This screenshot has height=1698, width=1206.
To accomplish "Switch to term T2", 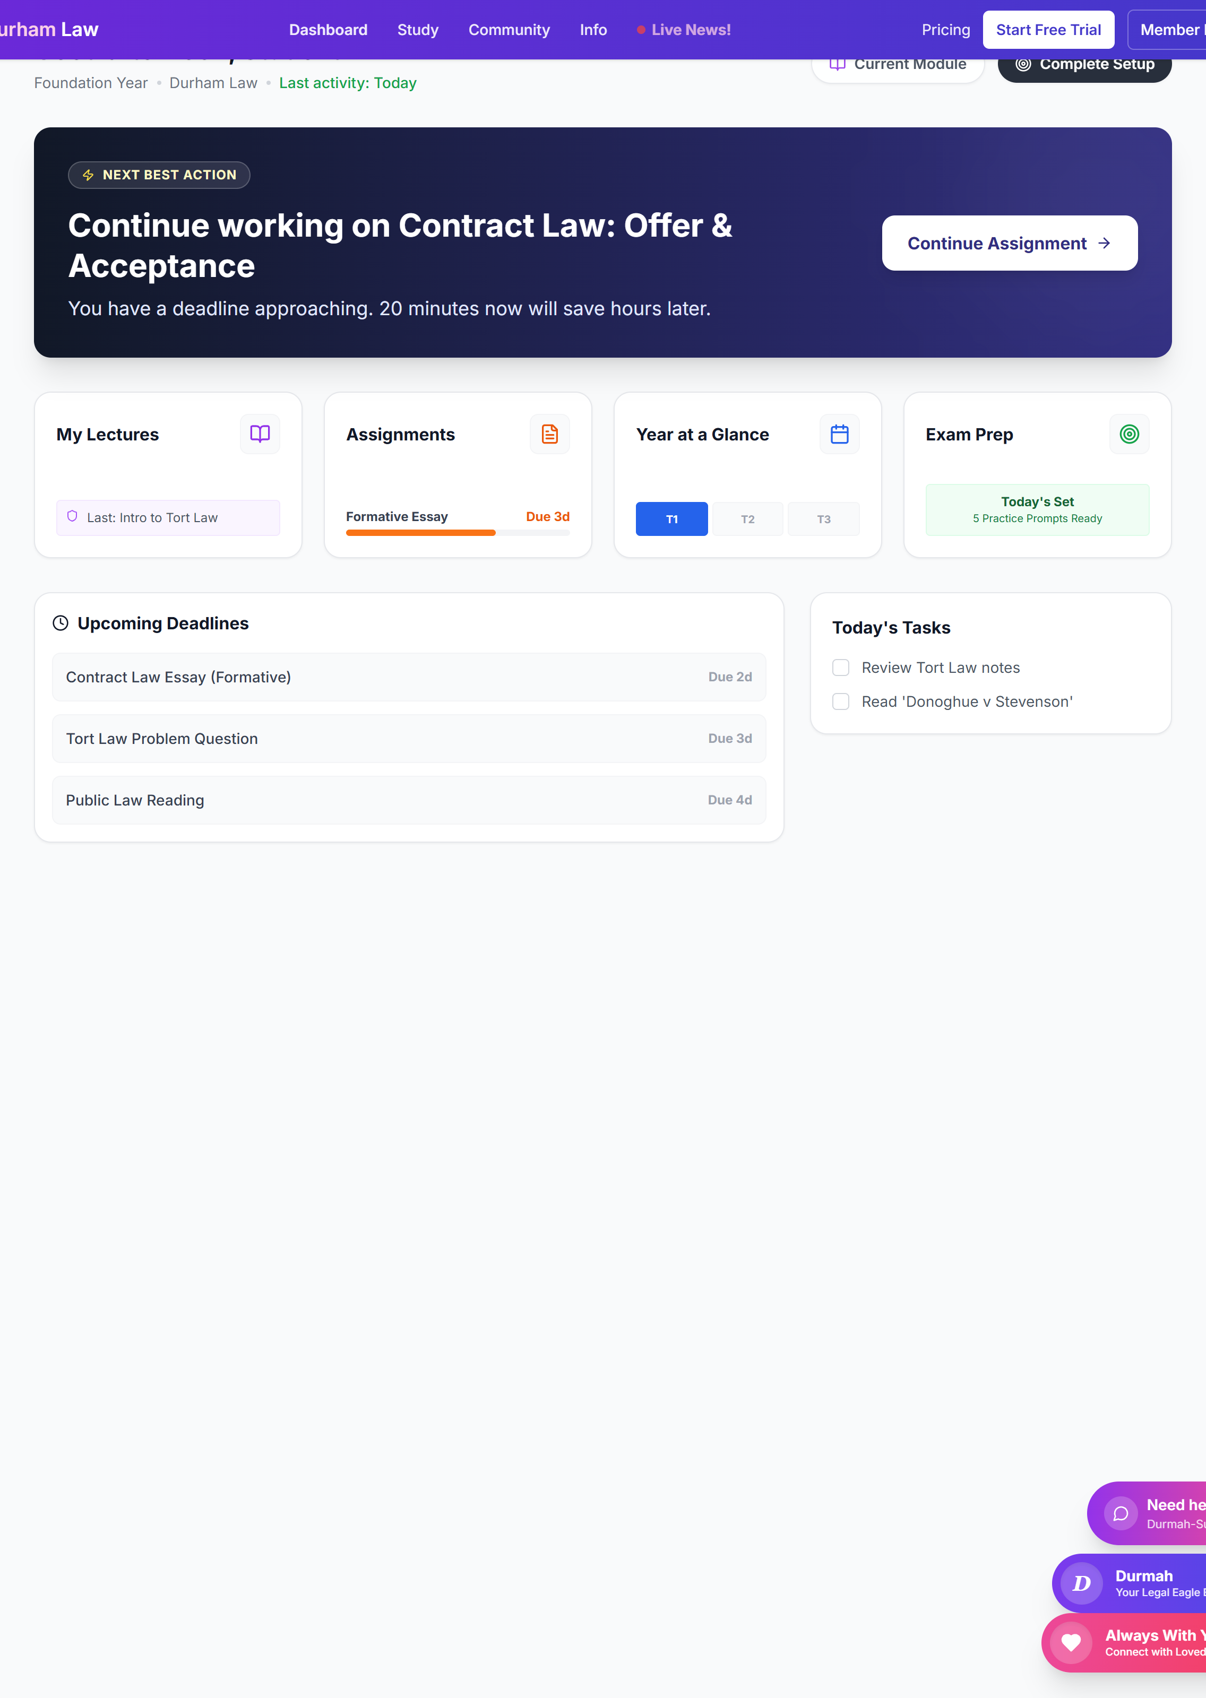I will click(748, 519).
